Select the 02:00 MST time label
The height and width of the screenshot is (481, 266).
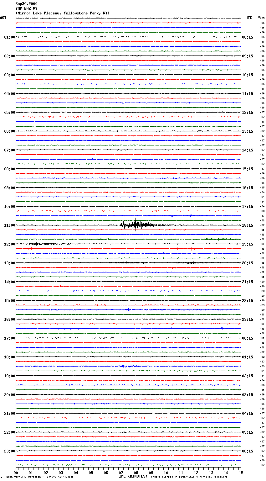9,56
